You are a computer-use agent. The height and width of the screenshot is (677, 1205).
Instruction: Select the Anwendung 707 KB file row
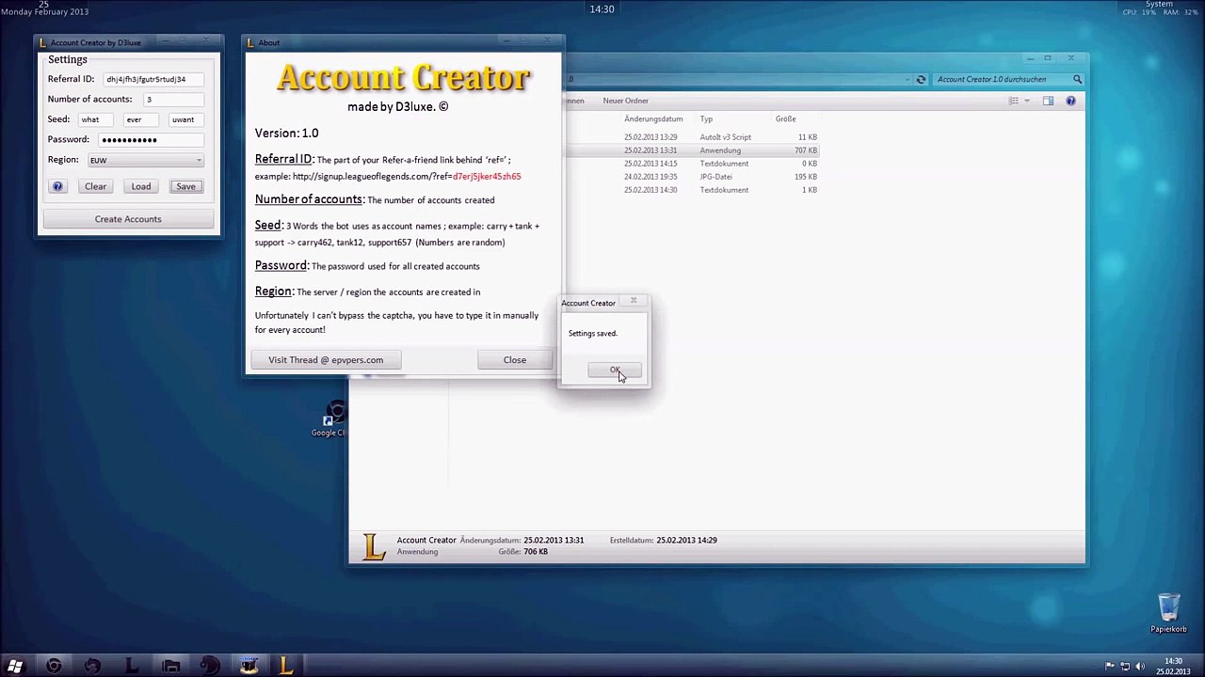[692, 150]
